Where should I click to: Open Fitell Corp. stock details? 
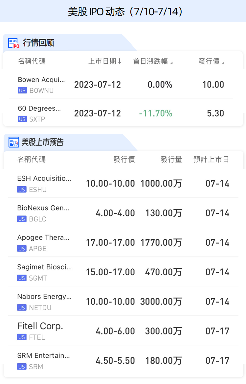40,326
